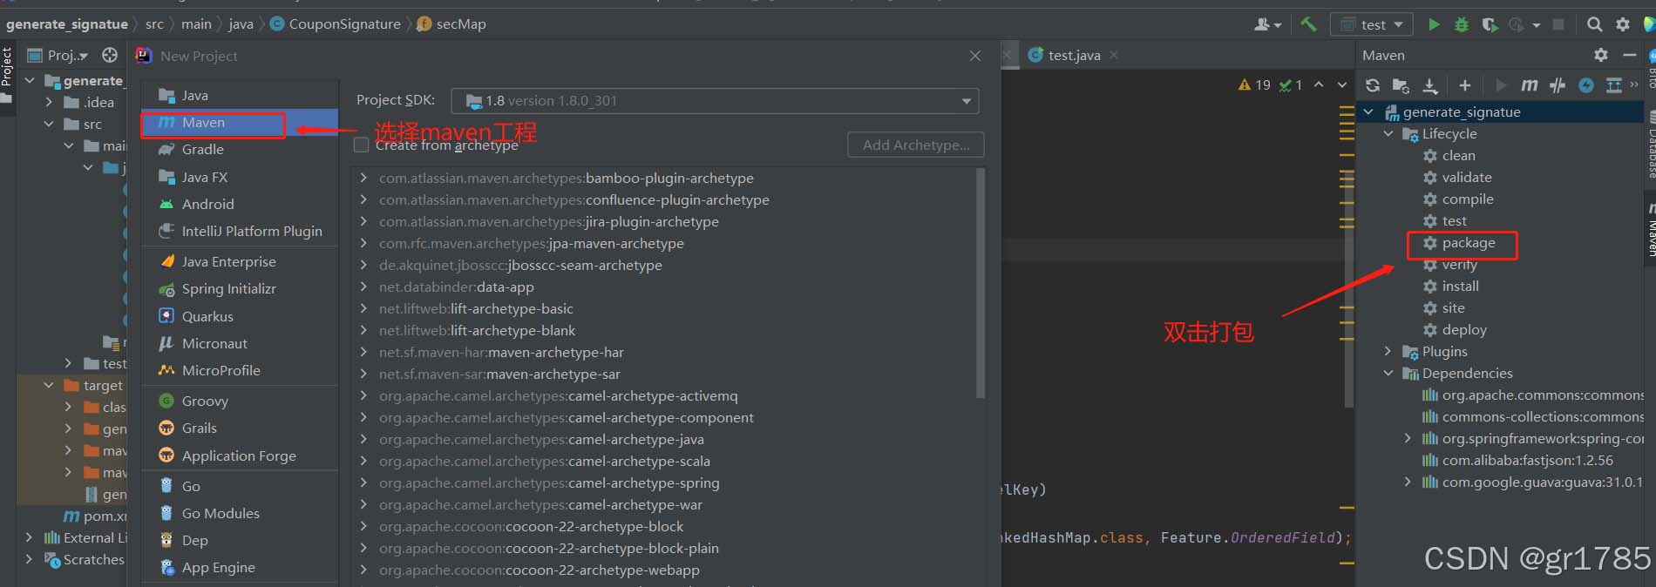1656x587 pixels.
Task: Reload all Maven projects
Action: (x=1373, y=85)
